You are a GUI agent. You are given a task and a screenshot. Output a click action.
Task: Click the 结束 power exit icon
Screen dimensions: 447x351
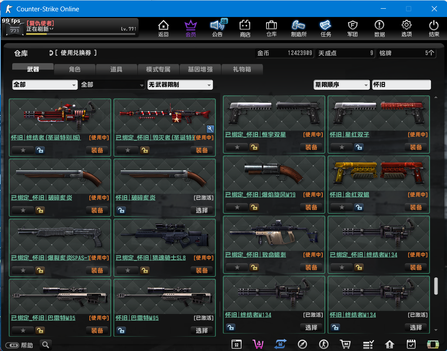pyautogui.click(x=434, y=28)
